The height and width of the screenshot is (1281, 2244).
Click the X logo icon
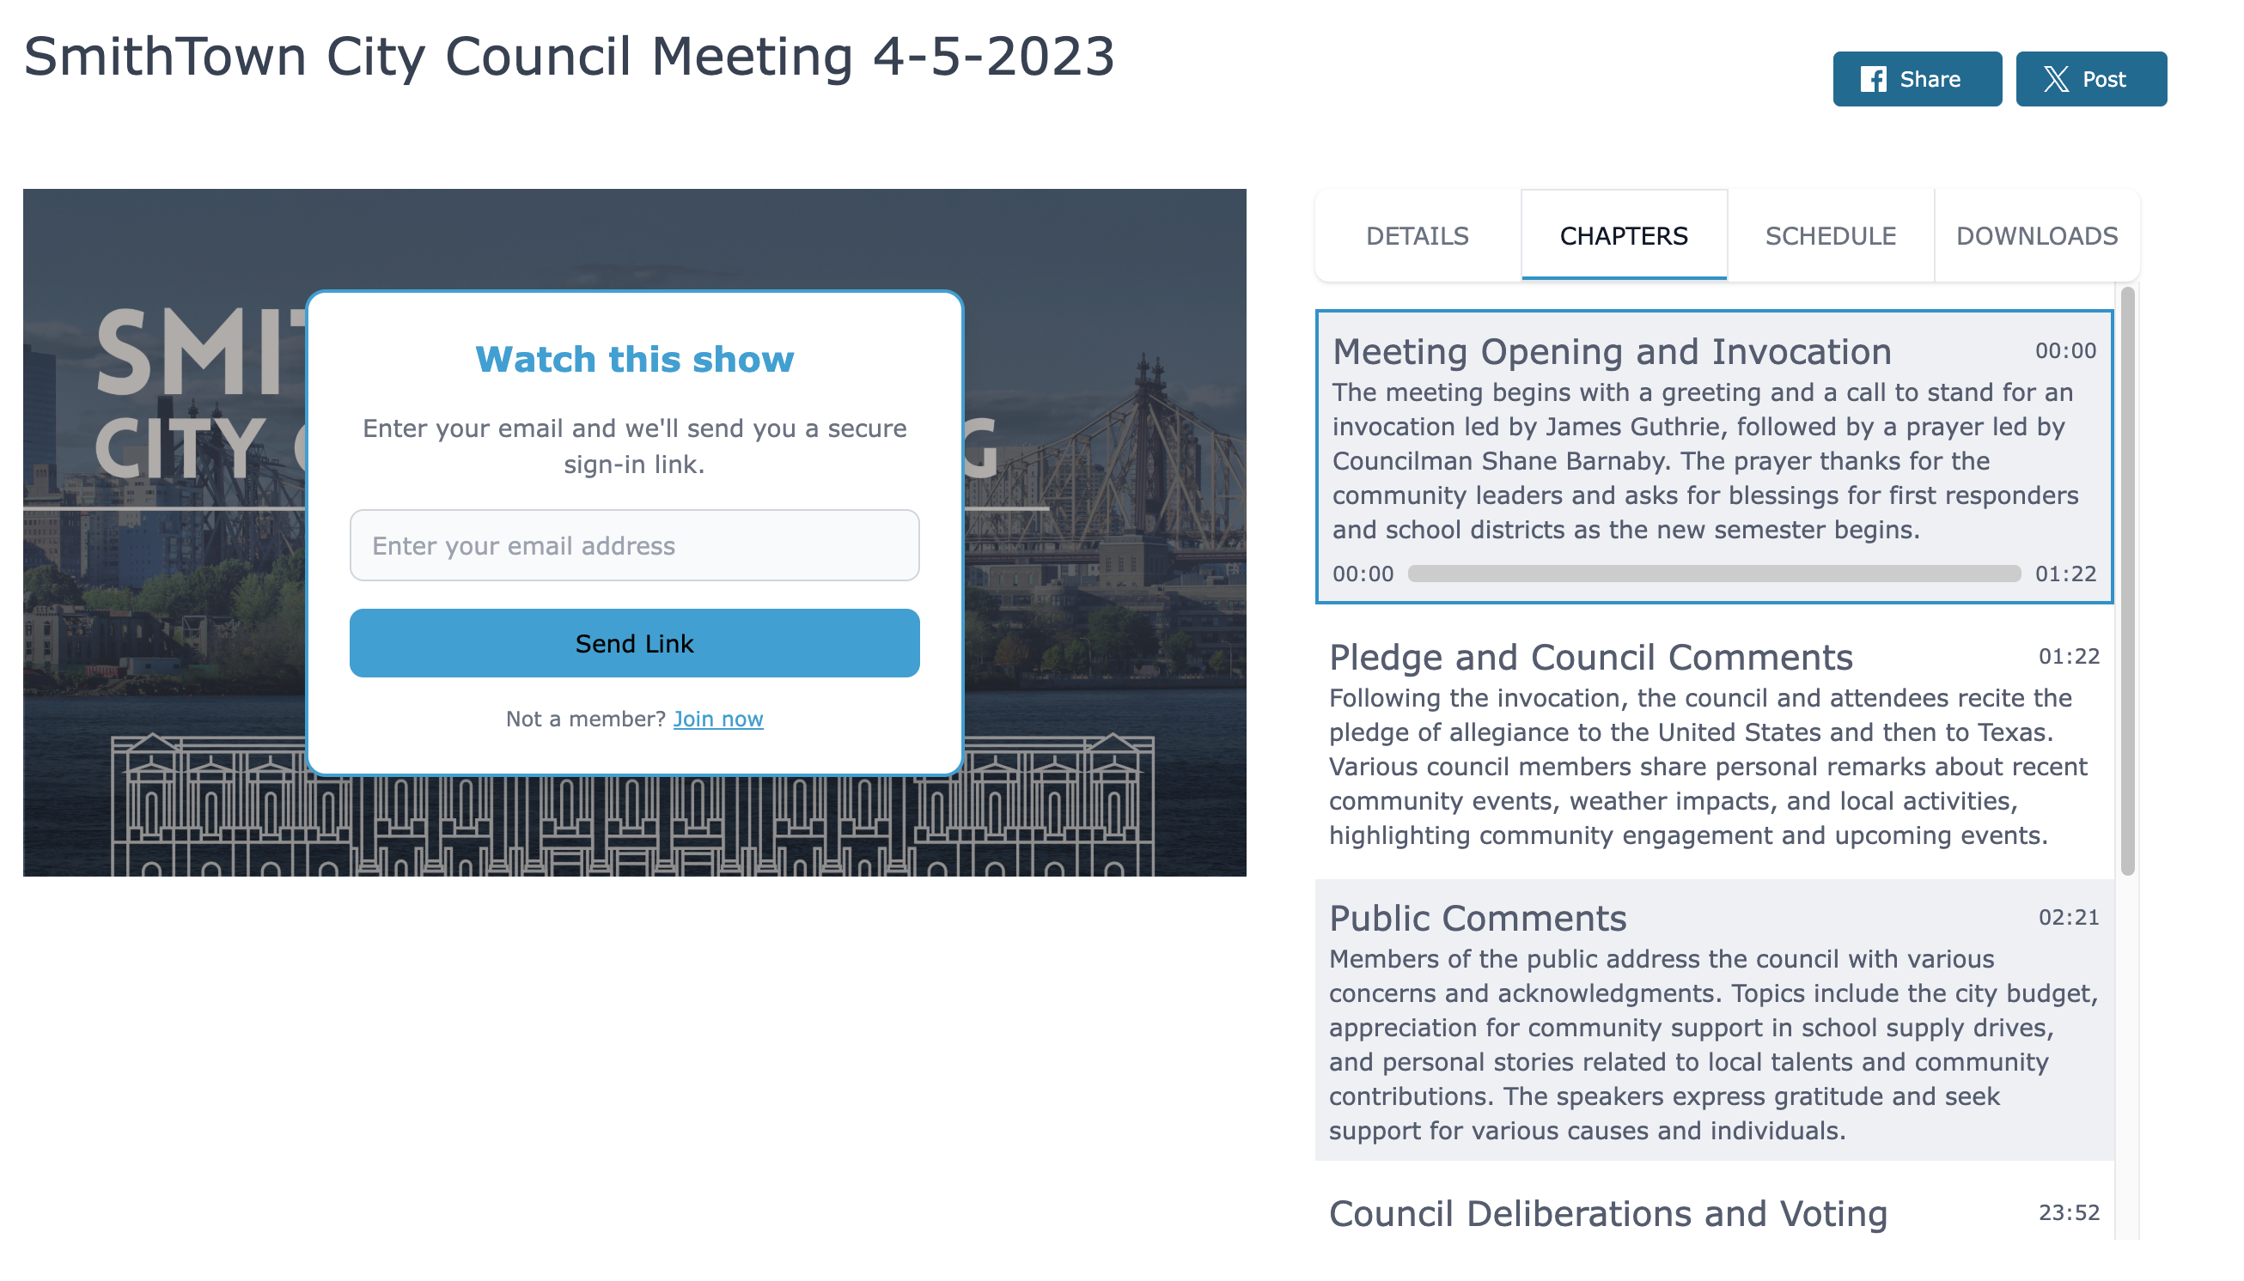pos(2055,79)
